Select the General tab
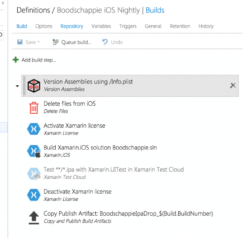Screen dimensions: 243x238 point(153,26)
